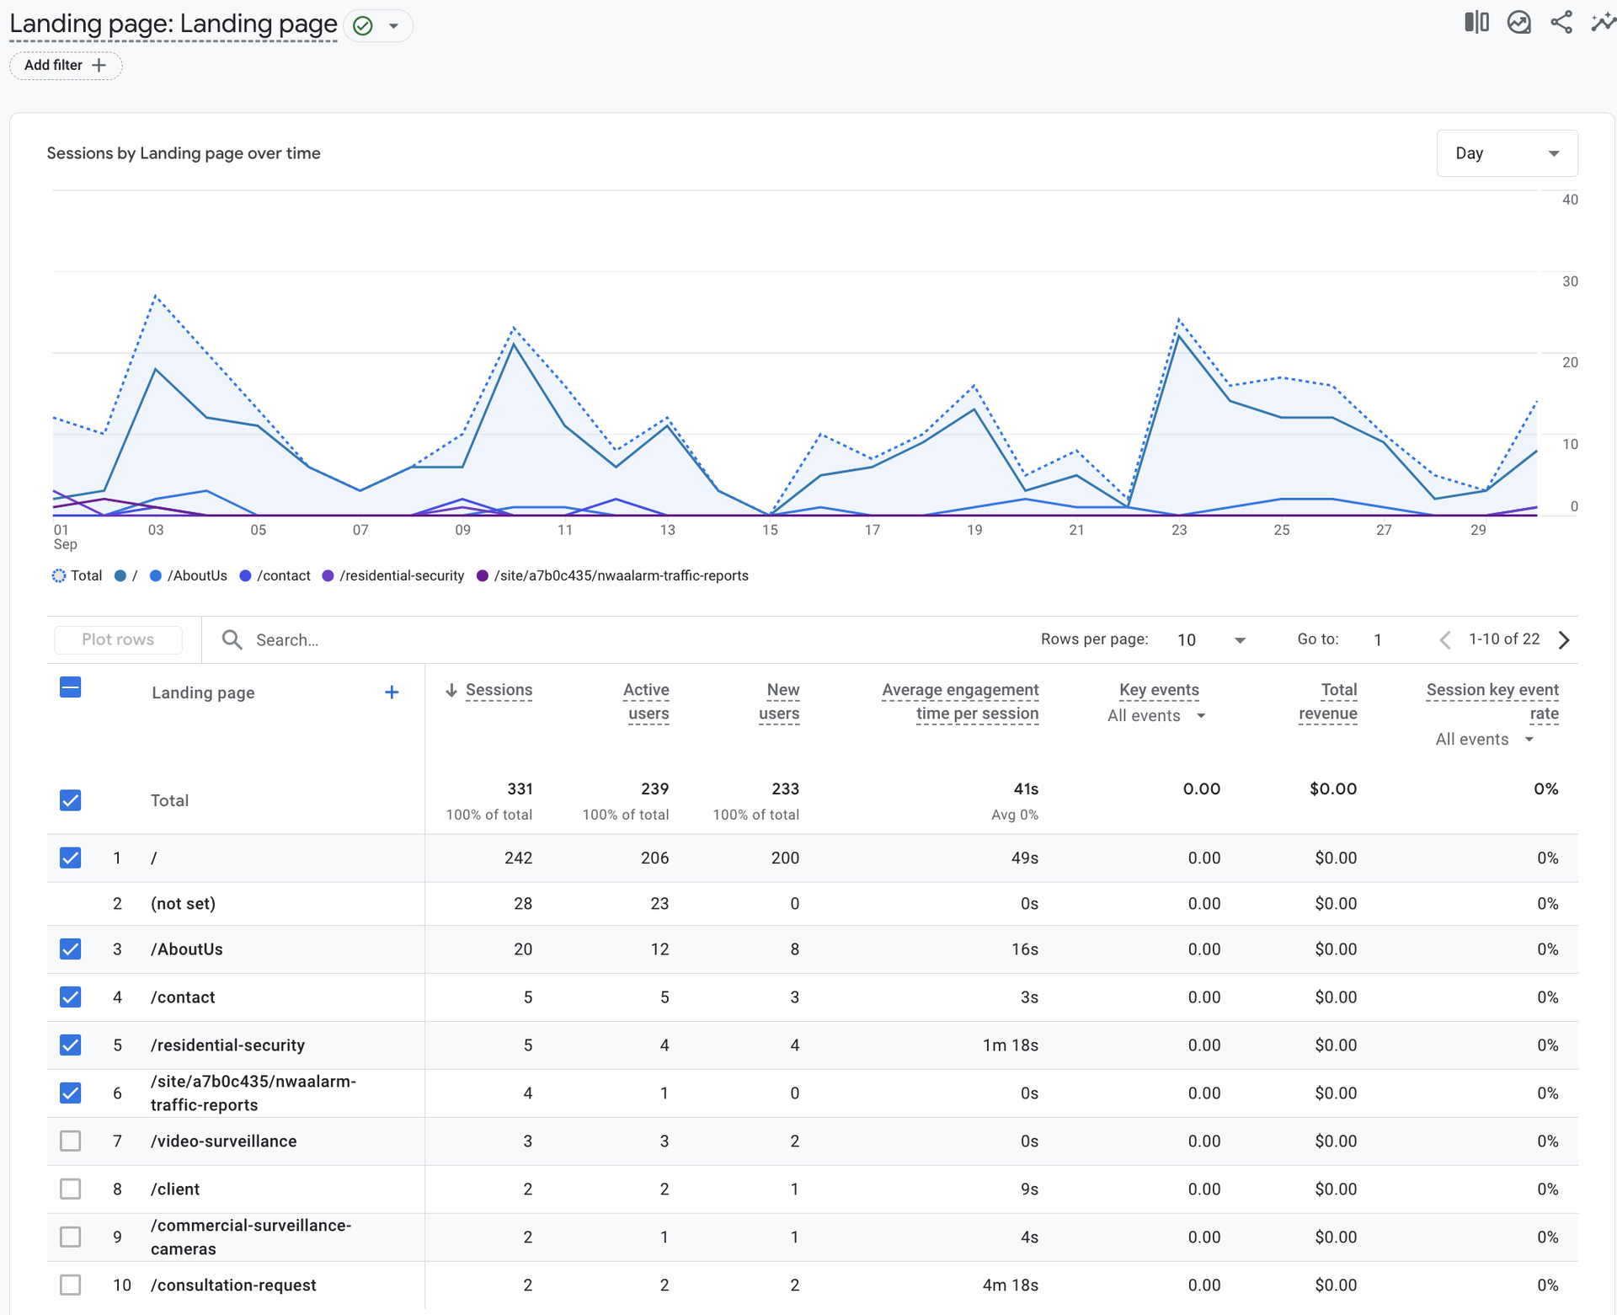1617x1315 pixels.
Task: Check the /video-surveillance row checkbox
Action: click(x=71, y=1141)
